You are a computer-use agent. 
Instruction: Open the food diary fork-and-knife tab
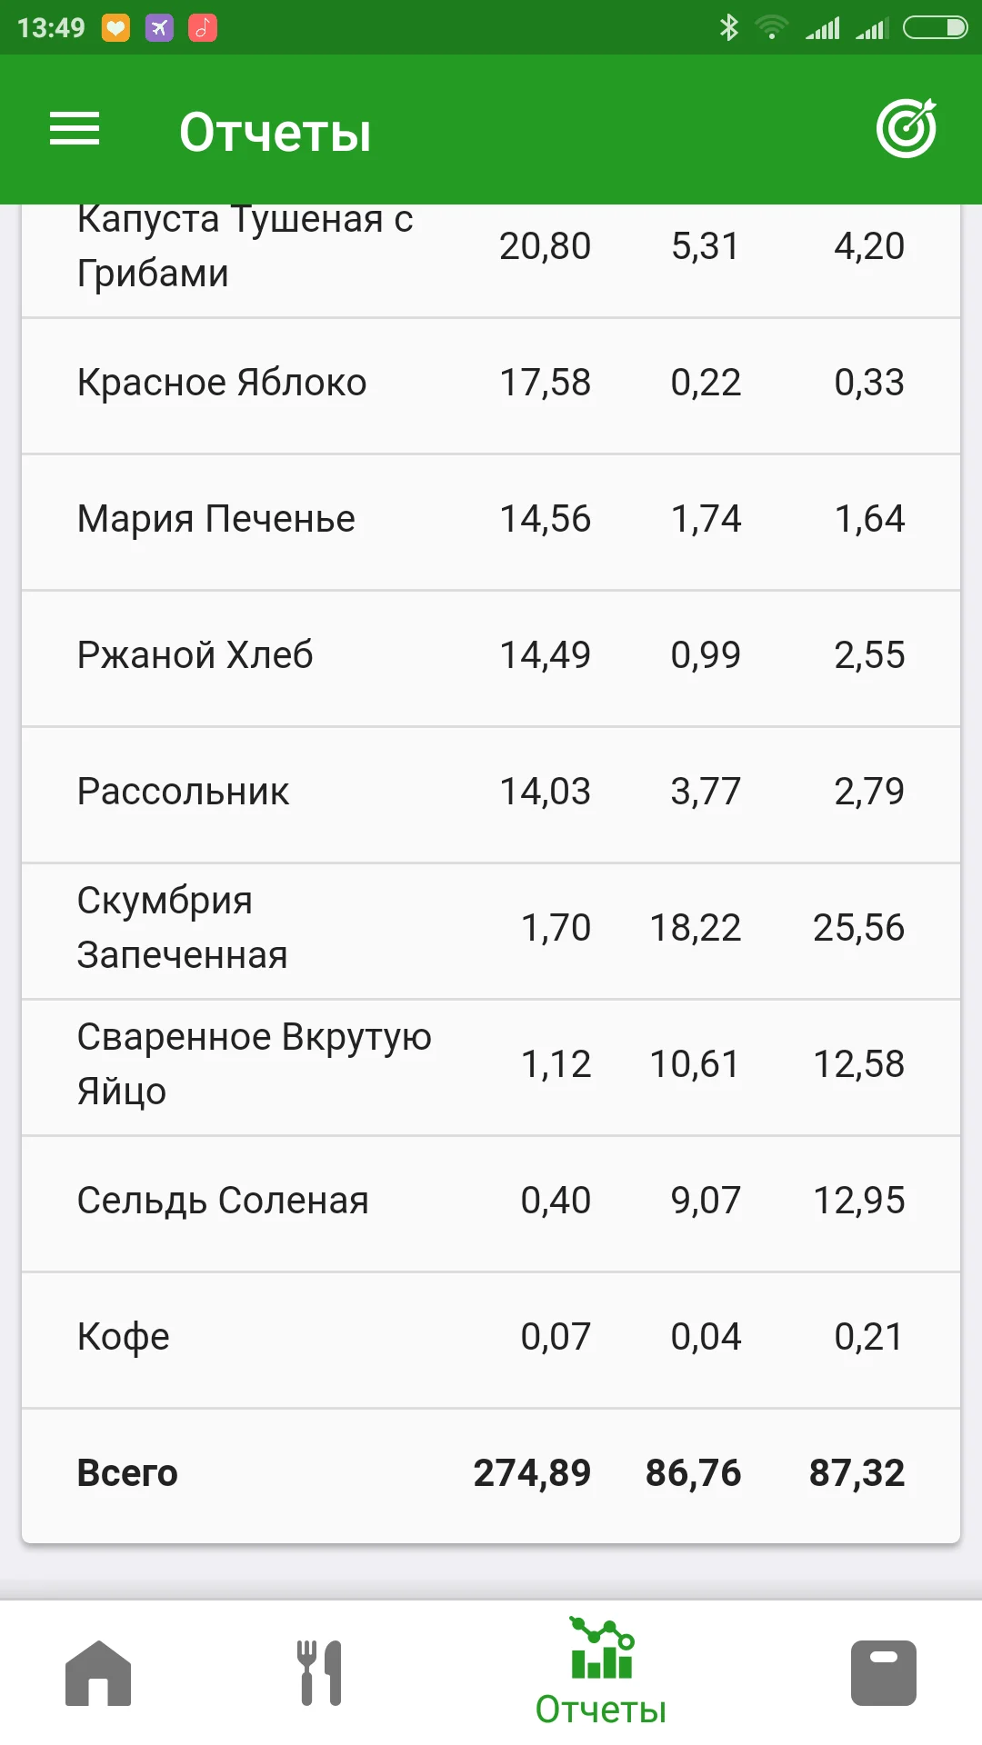tap(319, 1673)
